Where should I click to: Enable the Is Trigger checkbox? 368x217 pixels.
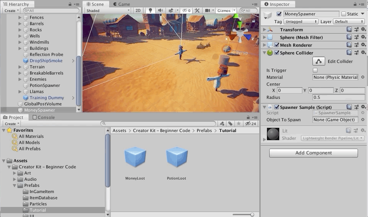click(315, 70)
